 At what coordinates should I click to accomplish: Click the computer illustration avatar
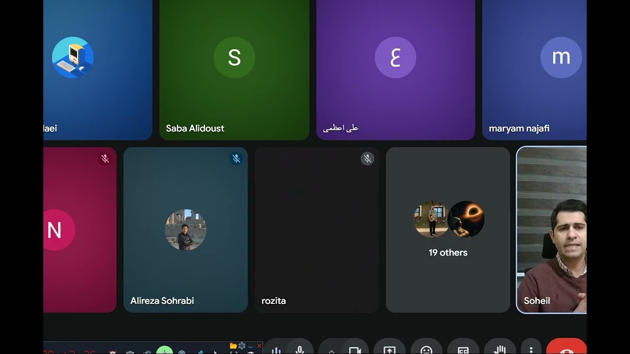pyautogui.click(x=73, y=58)
